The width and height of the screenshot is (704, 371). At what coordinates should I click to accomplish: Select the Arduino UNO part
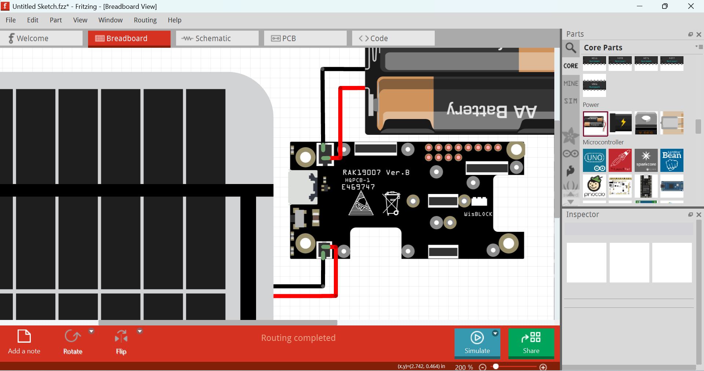click(x=594, y=161)
